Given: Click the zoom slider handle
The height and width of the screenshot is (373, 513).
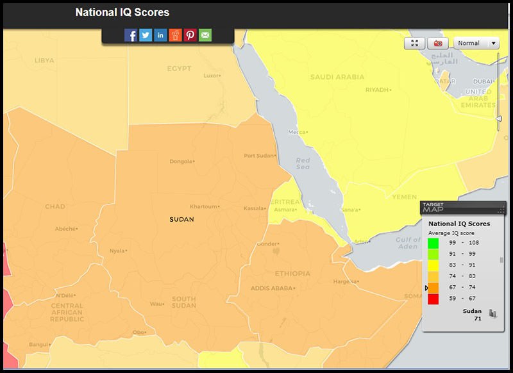Looking at the screenshot, I should coord(499,119).
